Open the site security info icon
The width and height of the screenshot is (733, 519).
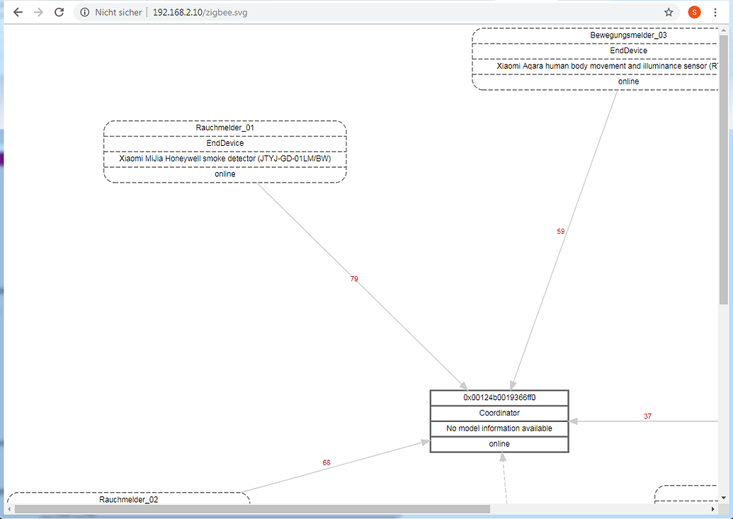pos(84,12)
